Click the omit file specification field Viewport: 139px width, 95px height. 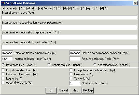(69, 47)
